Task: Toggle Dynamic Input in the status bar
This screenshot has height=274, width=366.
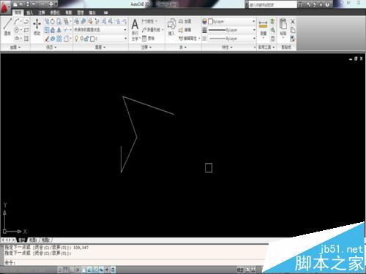Action: [x=108, y=270]
